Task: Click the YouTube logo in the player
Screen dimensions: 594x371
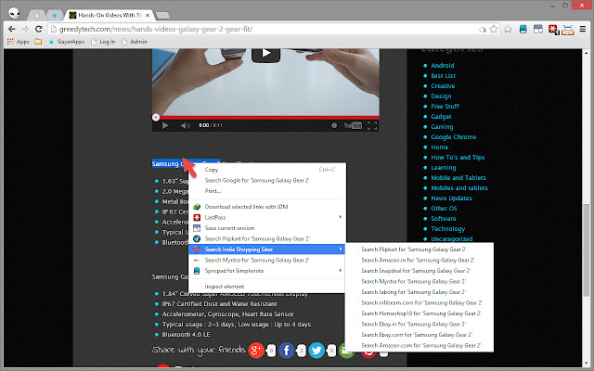Action: coord(353,125)
